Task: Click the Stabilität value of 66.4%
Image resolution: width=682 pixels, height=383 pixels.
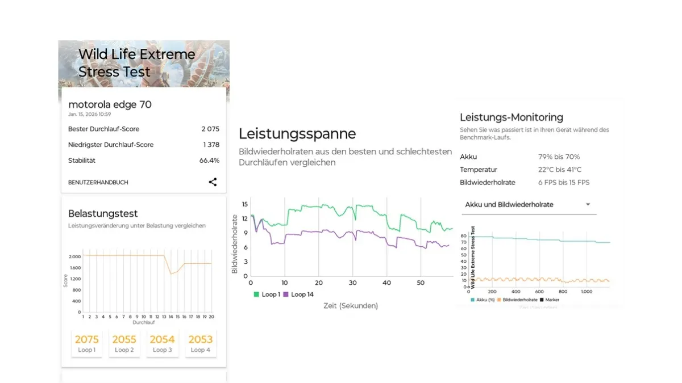Action: [211, 160]
